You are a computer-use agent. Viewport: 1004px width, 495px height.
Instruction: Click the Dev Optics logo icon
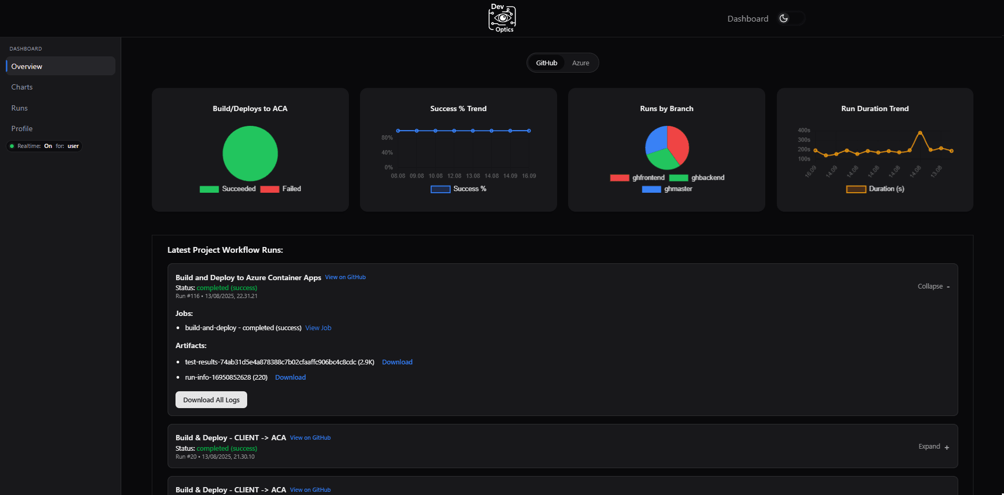(502, 18)
